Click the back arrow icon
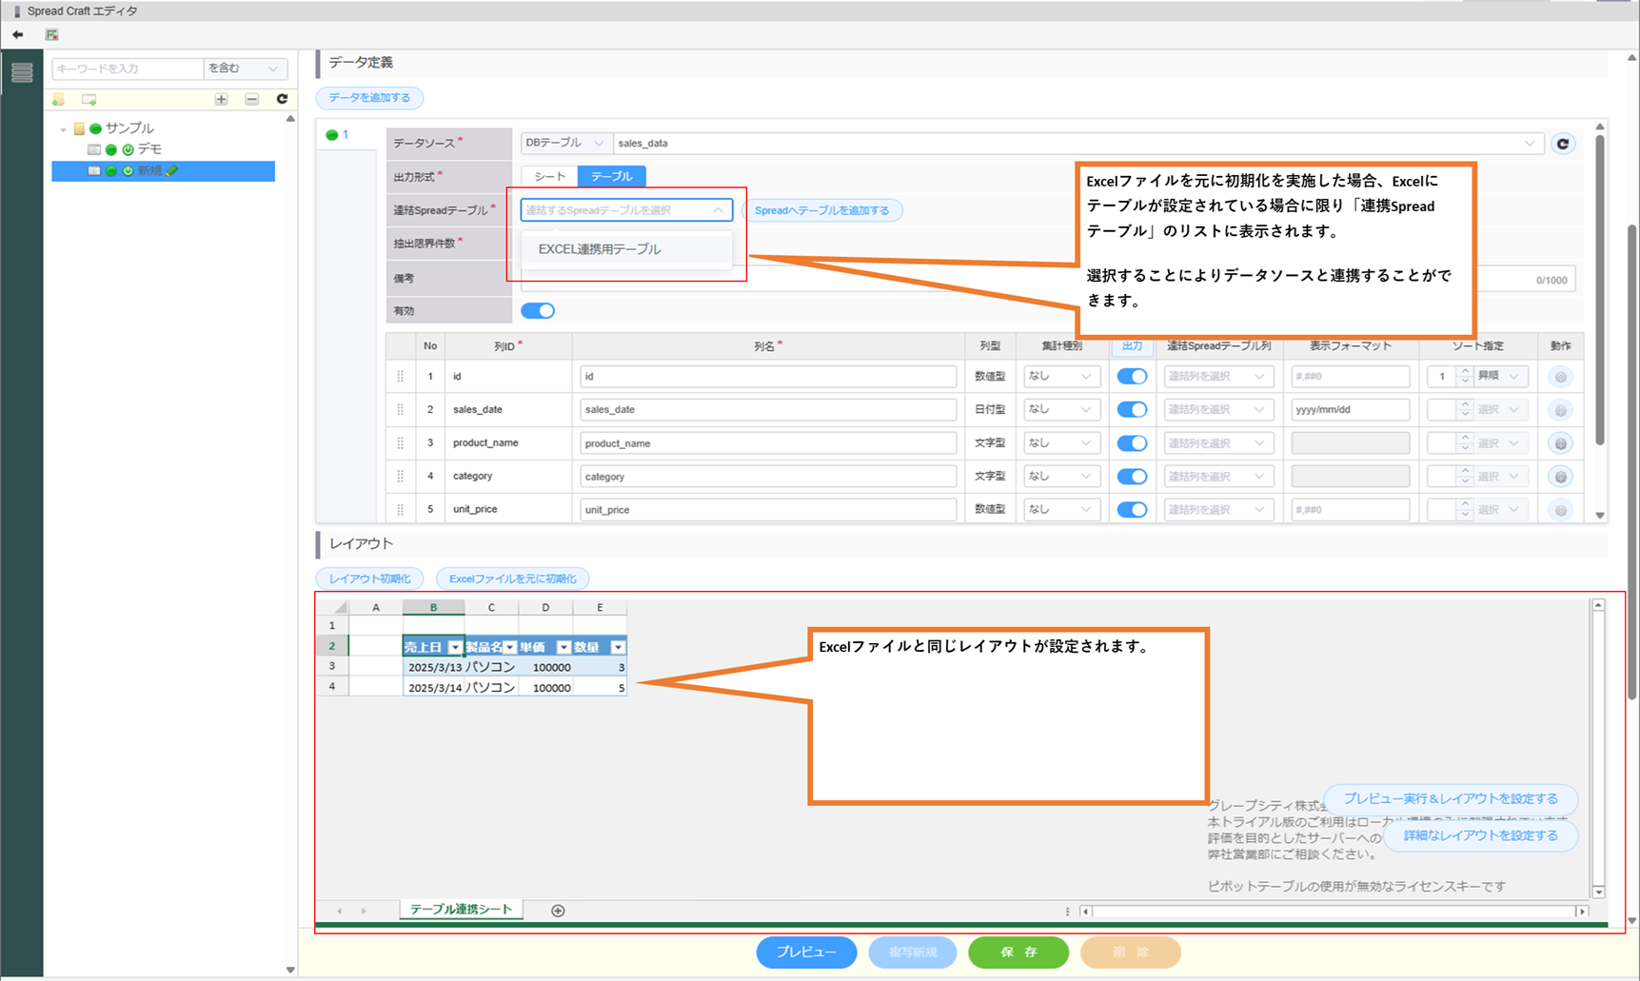1640x981 pixels. [x=18, y=35]
